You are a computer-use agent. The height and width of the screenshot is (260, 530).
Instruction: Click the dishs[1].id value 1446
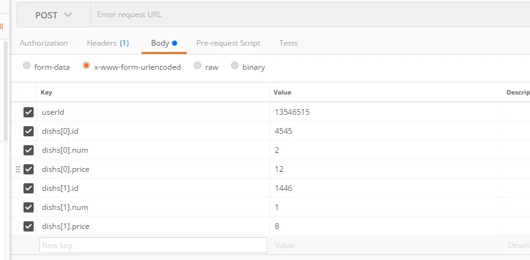click(284, 188)
